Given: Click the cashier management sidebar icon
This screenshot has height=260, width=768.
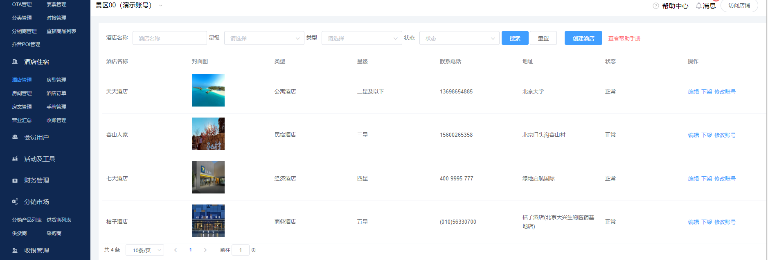Looking at the screenshot, I should pos(15,250).
